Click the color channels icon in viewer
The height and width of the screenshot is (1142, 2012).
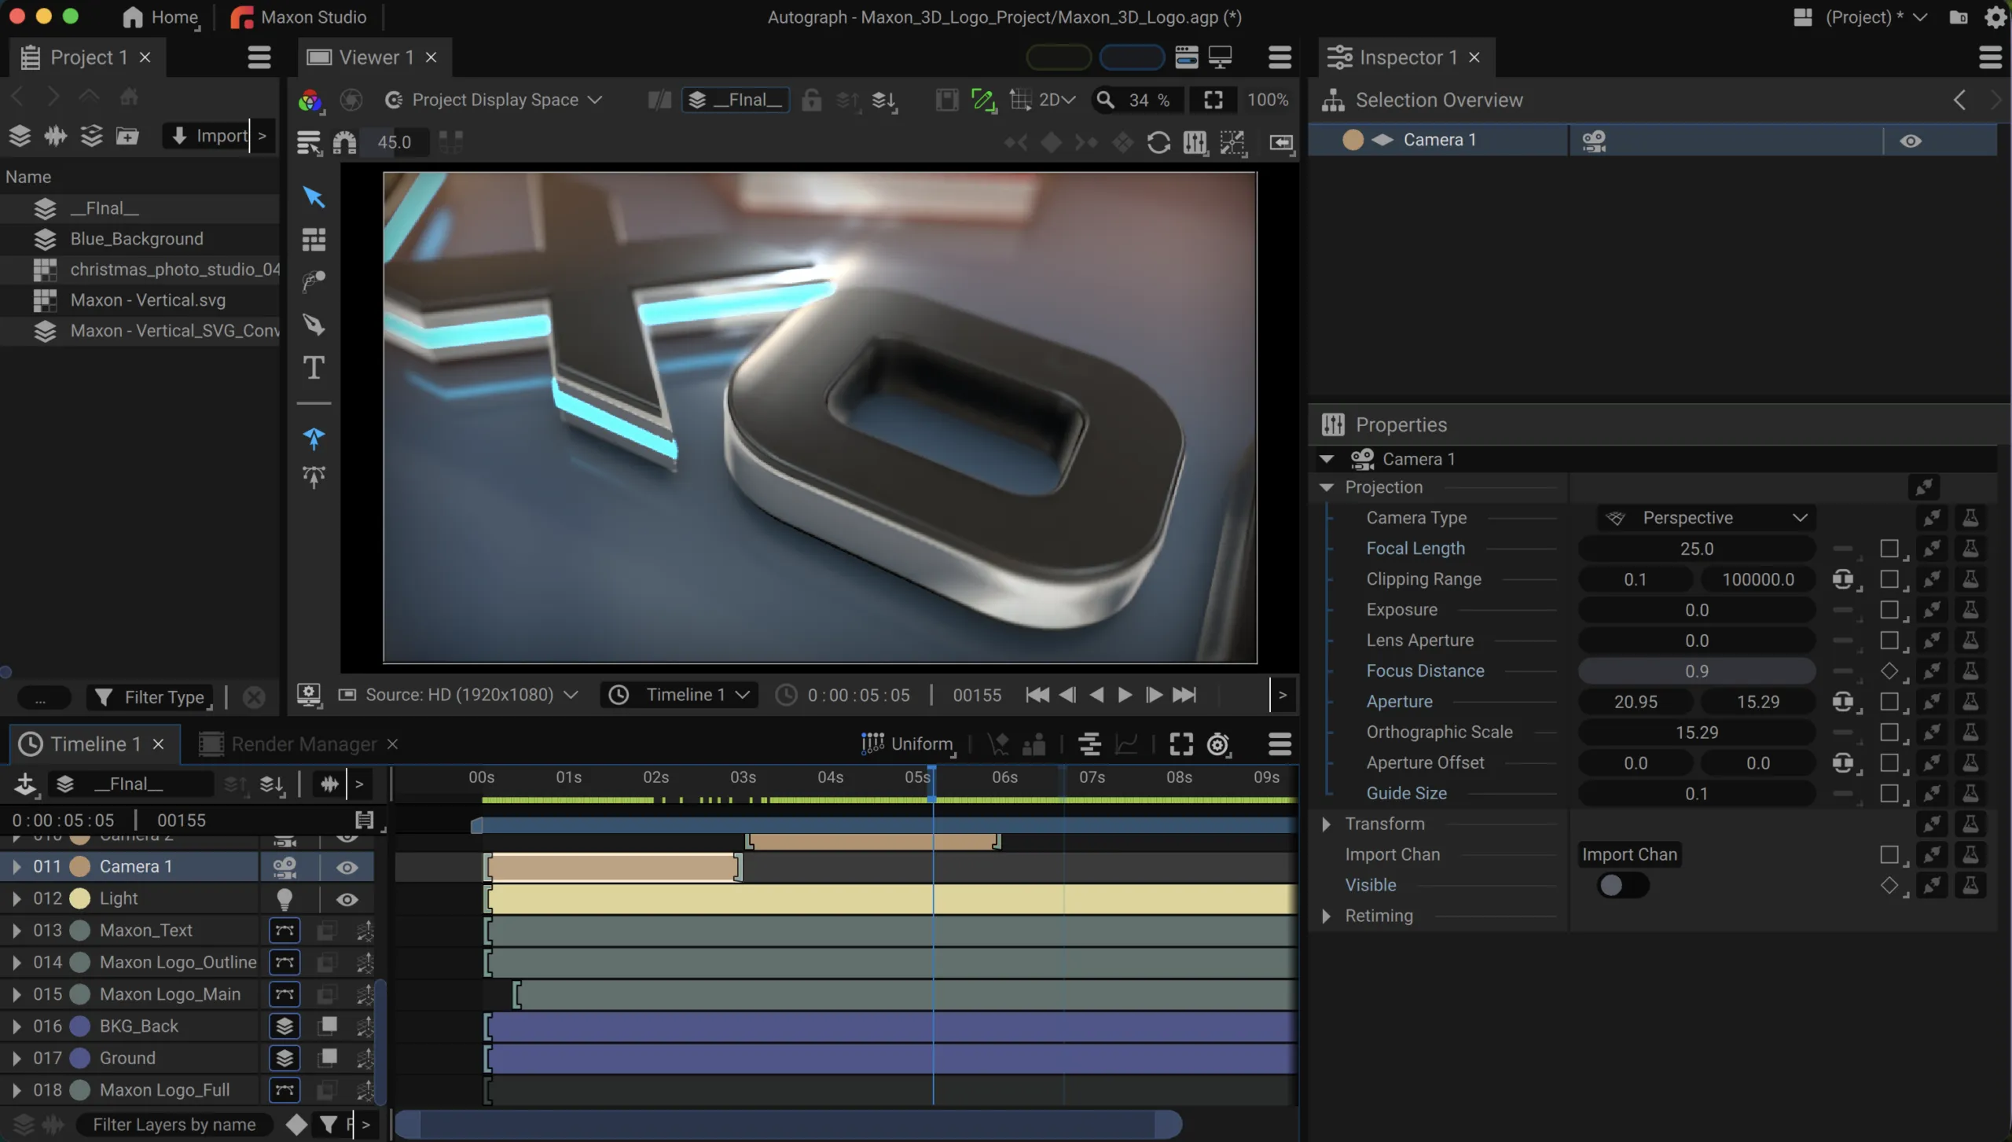pyautogui.click(x=310, y=100)
